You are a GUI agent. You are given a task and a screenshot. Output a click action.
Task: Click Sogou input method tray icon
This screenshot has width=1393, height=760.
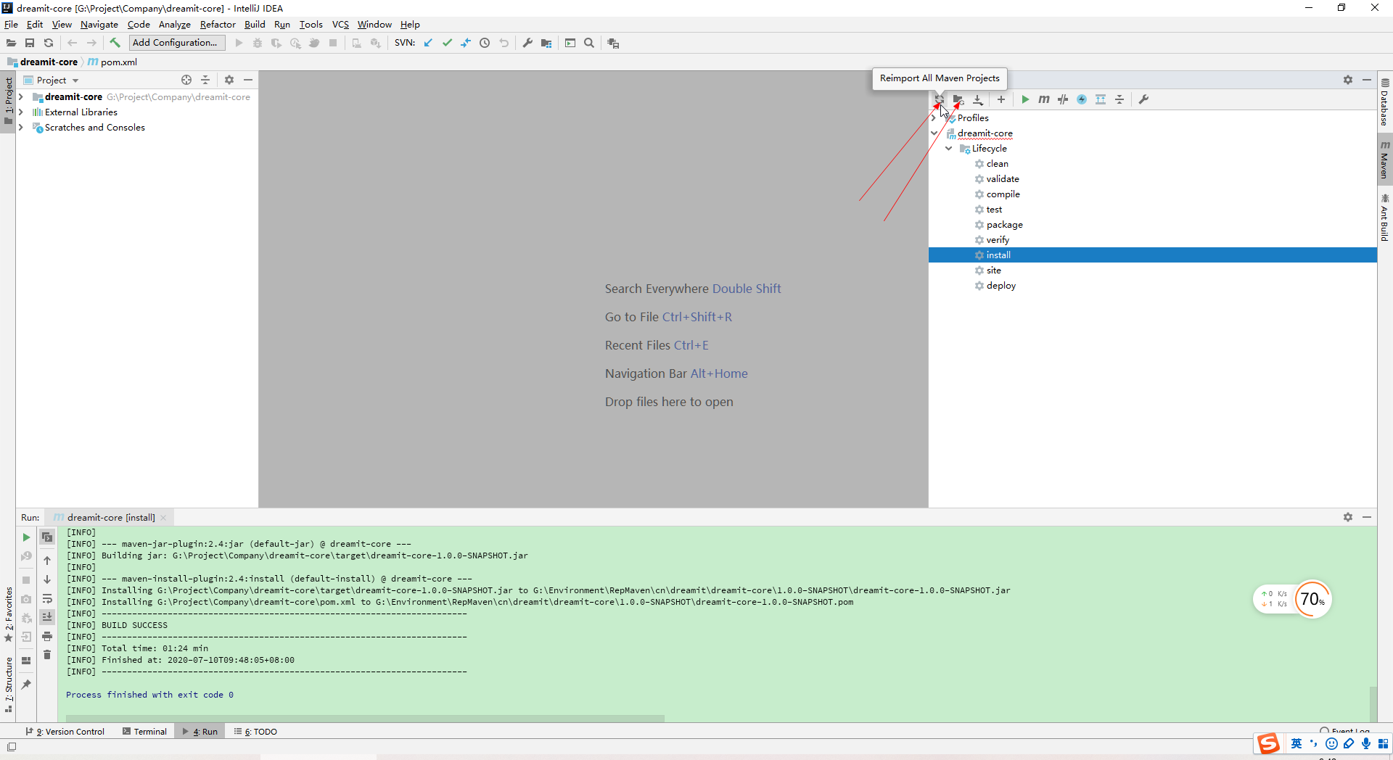click(1268, 743)
